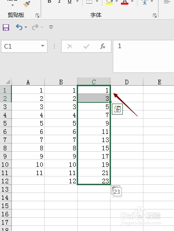174x231 pixels.
Task: Select row 1 header
Action: [5, 90]
